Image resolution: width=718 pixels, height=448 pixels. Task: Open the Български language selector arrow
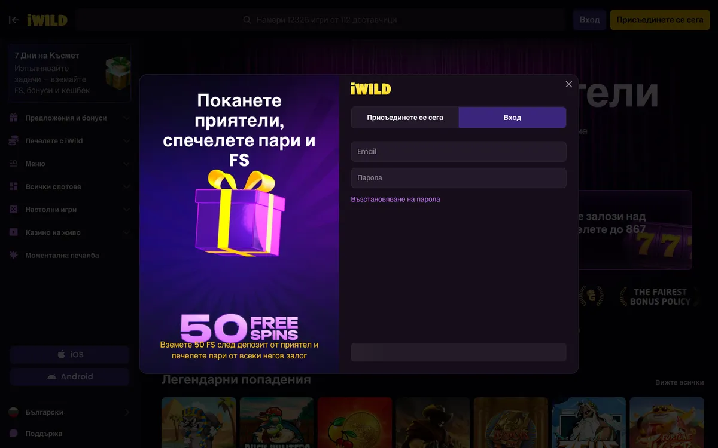(126, 412)
